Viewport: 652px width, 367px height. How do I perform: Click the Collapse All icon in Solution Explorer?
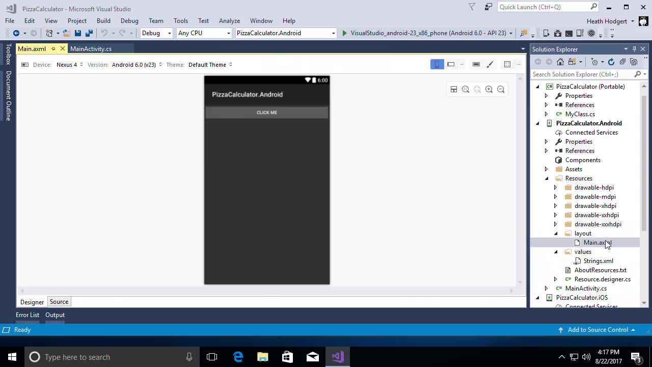(623, 62)
